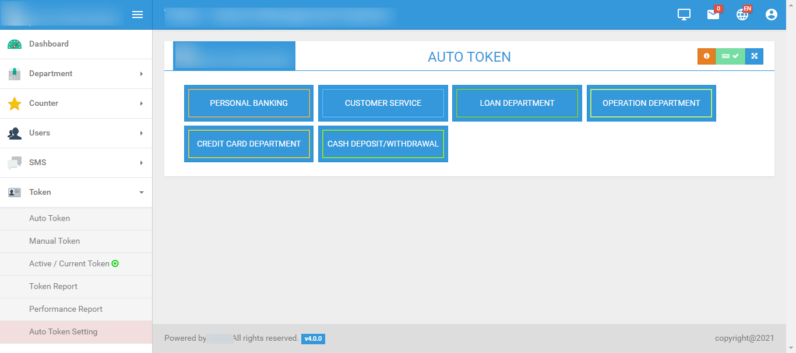Screen dimensions: 796x353
Task: Collapse the Token menu section
Action: pos(76,192)
